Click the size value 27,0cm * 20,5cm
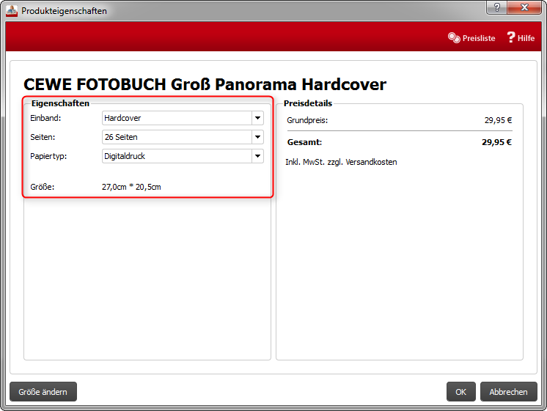This screenshot has width=547, height=411. point(131,187)
